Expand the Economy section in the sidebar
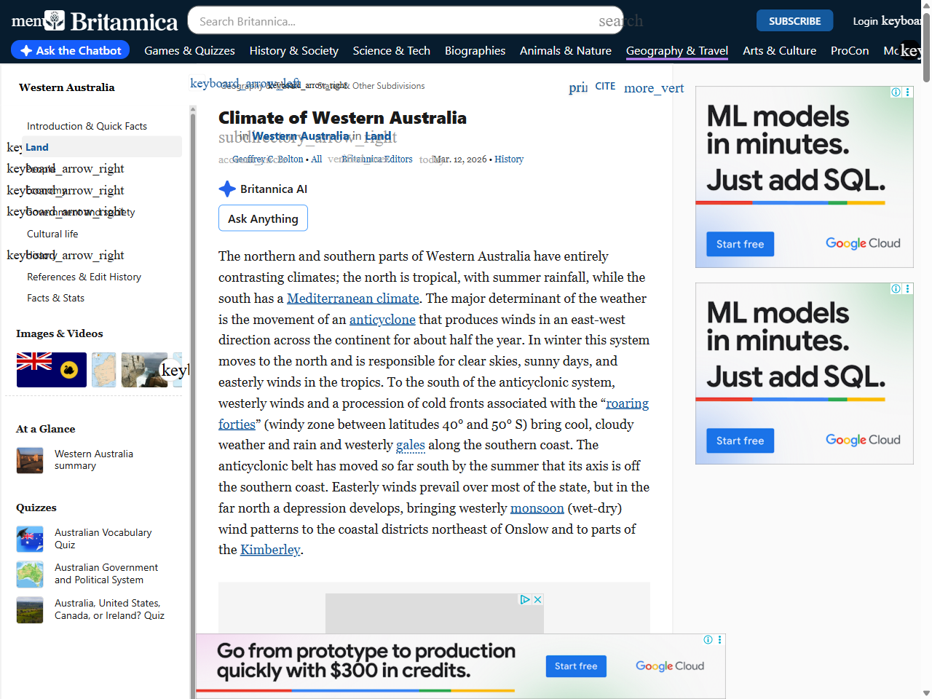Screen dimensions: 932x699 point(66,190)
